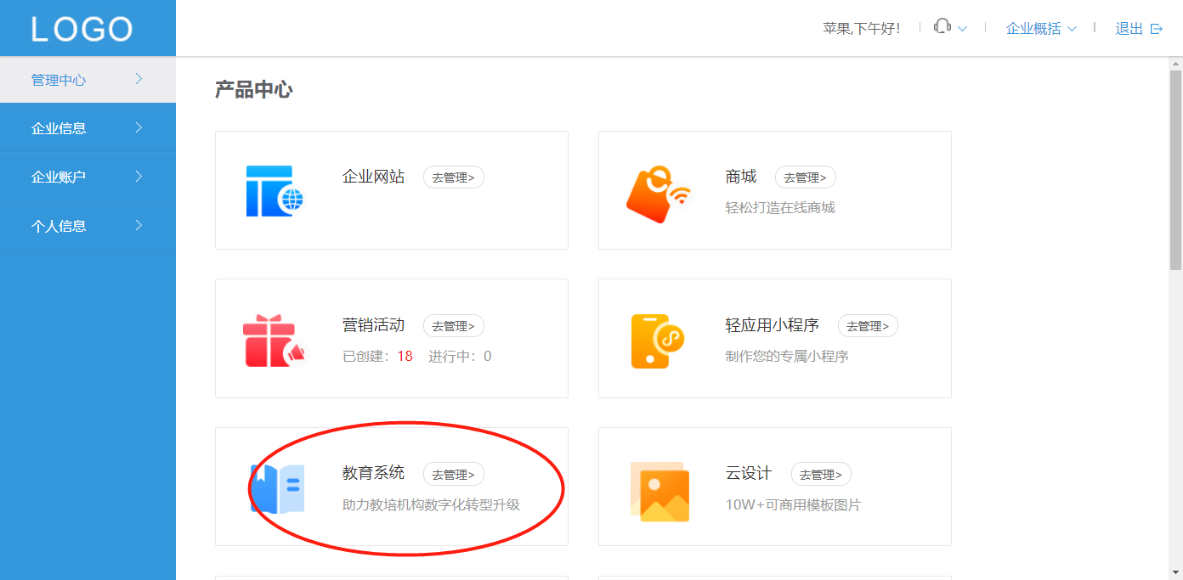Click the 教育系统 card title
The image size is (1183, 580).
point(373,473)
